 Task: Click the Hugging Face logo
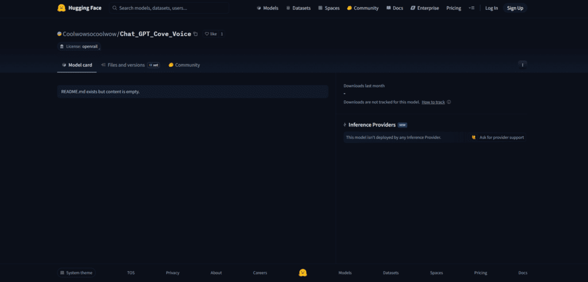[x=79, y=8]
